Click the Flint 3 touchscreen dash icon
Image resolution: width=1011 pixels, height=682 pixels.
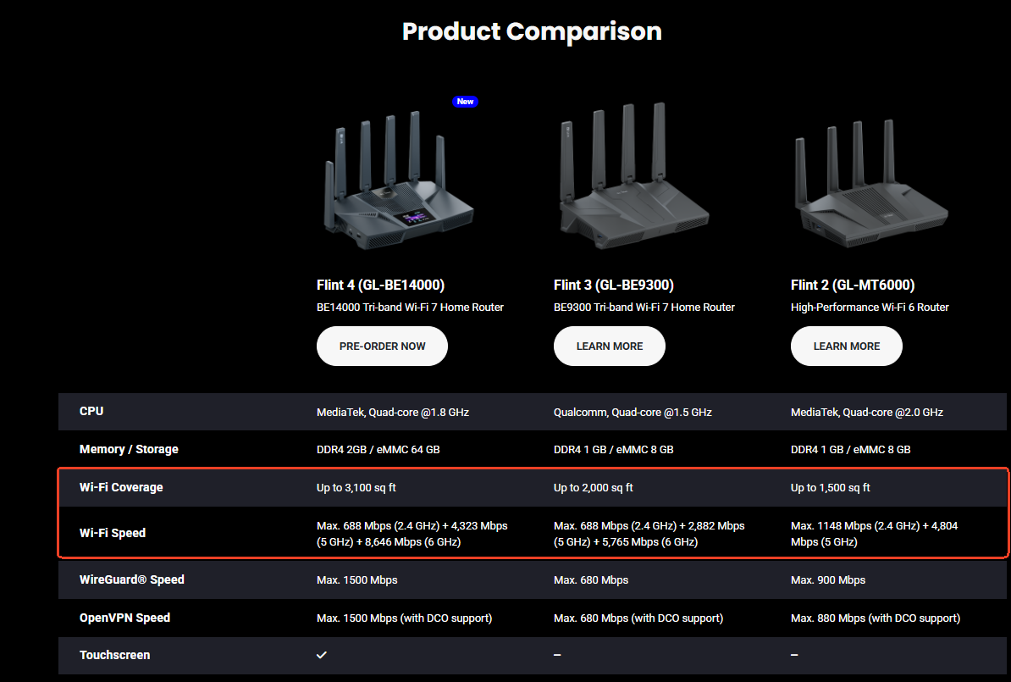[557, 655]
